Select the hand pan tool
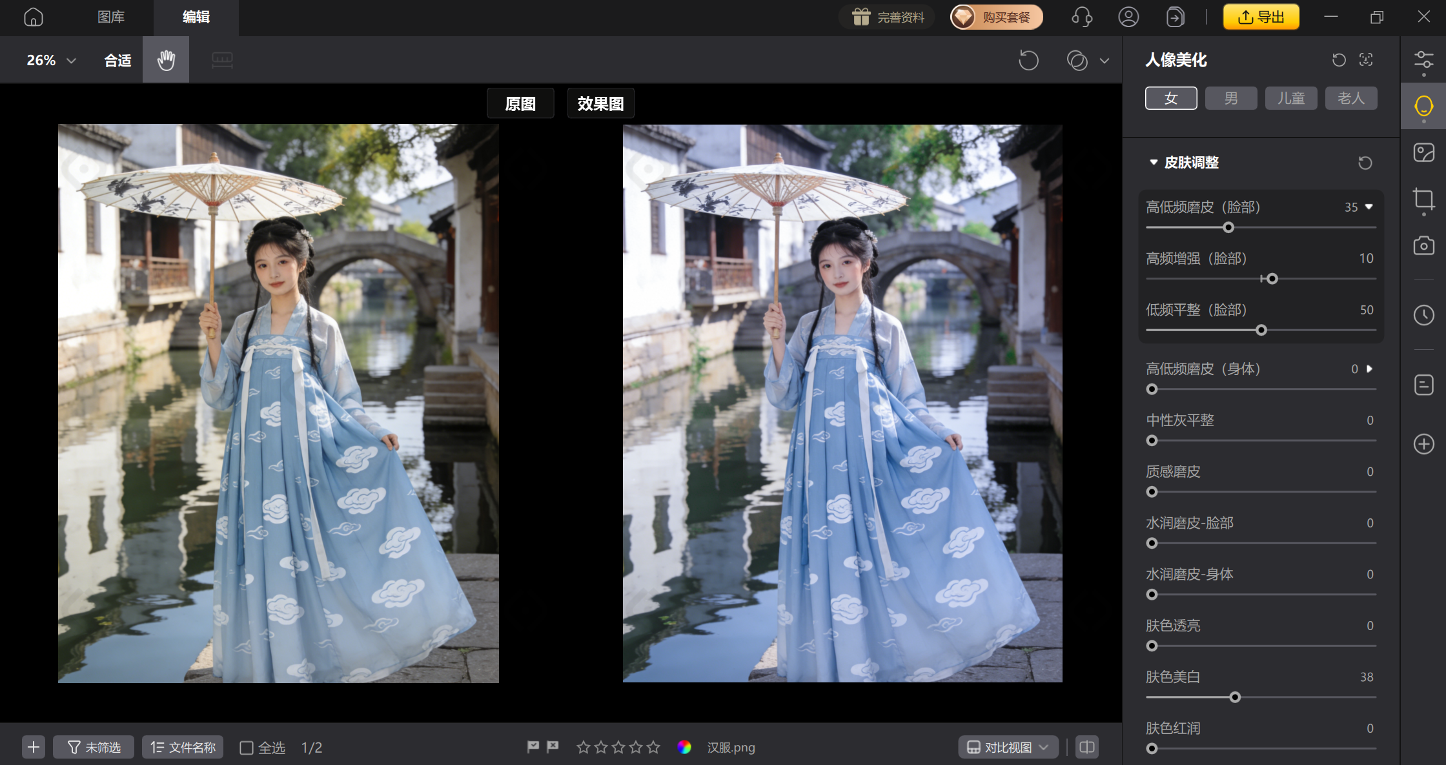 coord(166,59)
